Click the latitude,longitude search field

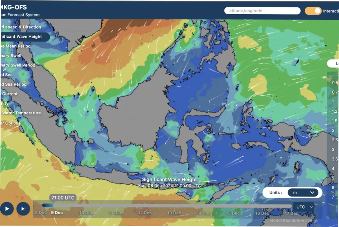coord(262,11)
